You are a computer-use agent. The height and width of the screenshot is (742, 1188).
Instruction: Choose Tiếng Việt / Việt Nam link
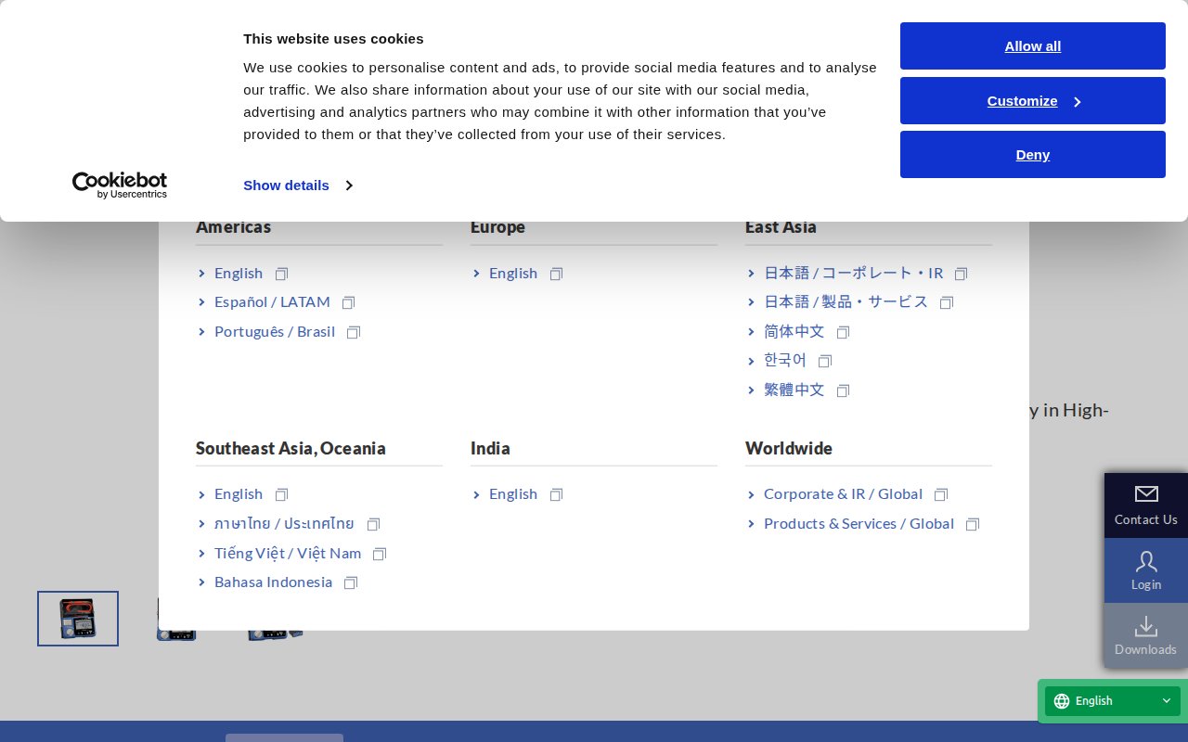[287, 553]
